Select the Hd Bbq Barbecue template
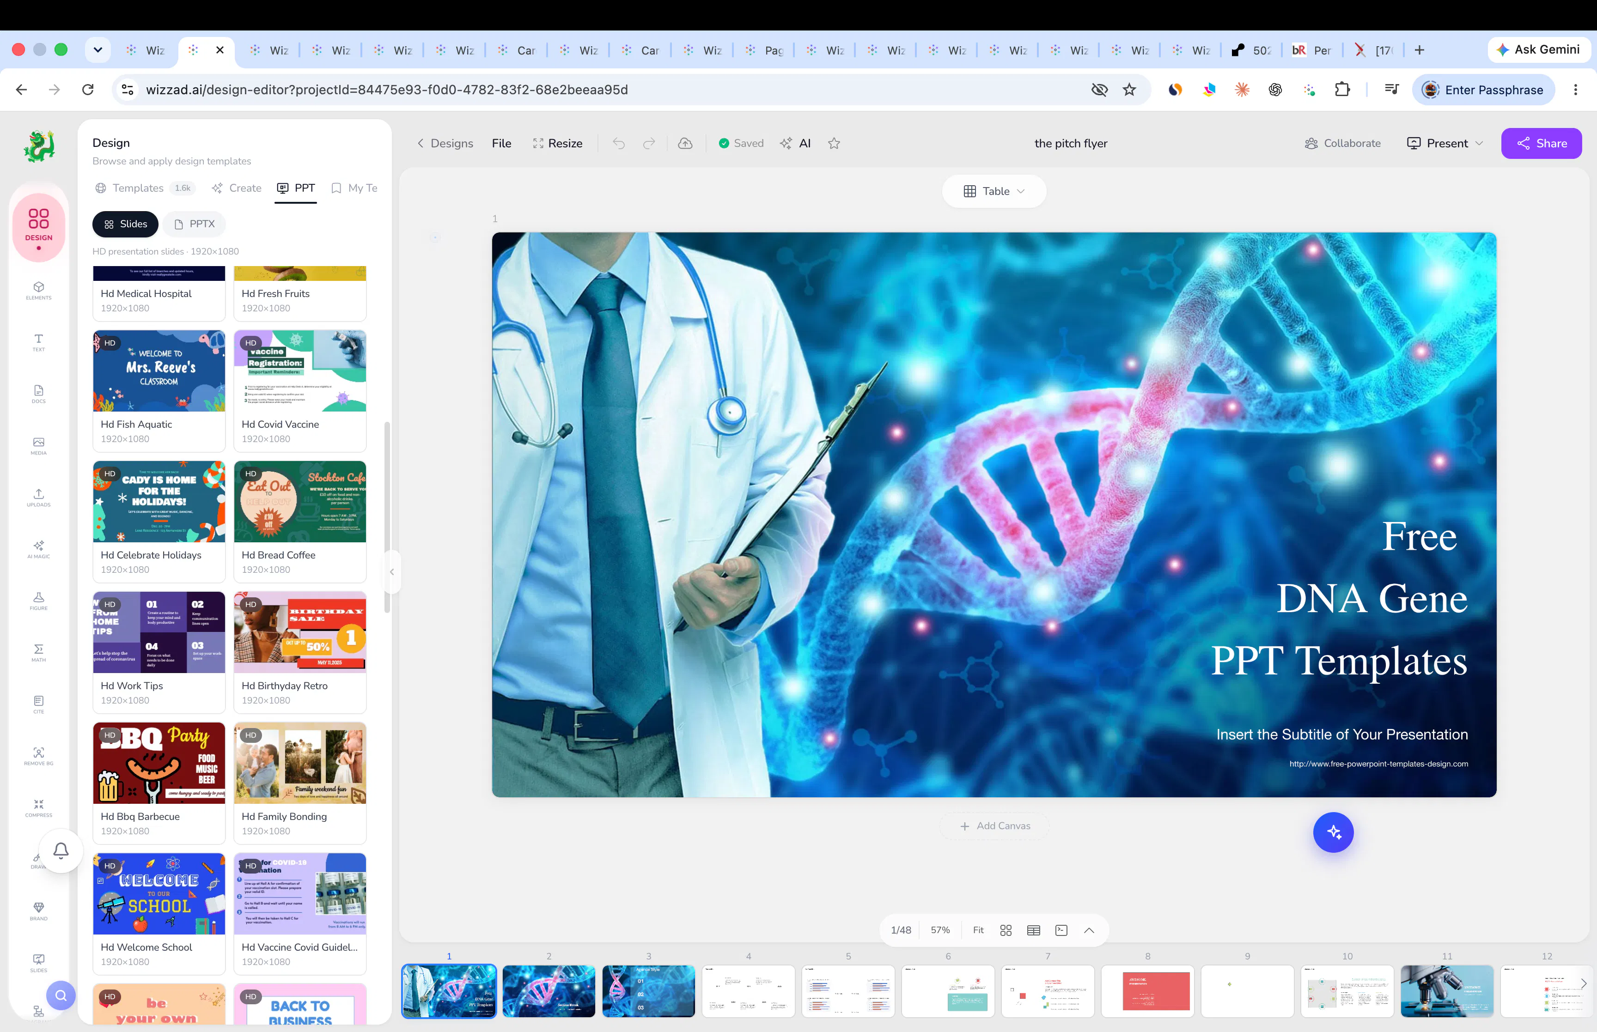 click(159, 783)
